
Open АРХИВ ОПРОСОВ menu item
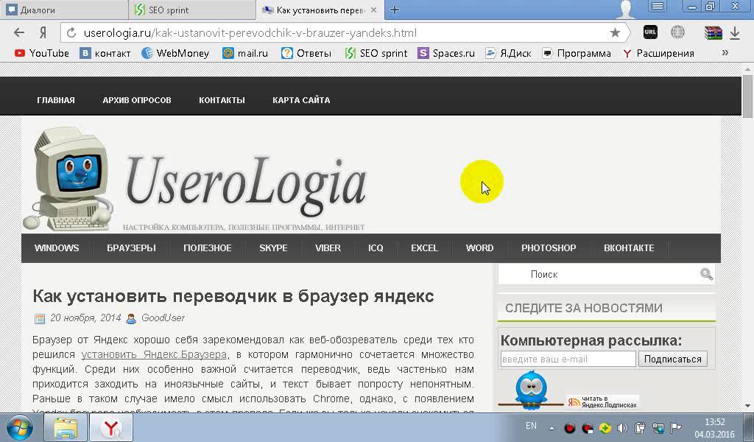[137, 100]
